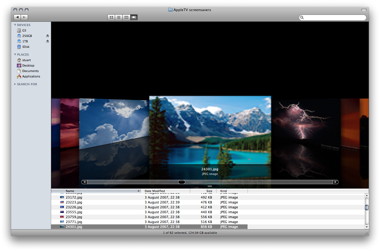Click the magnifying glass in the search field
Screen dimensions: 380x251
(x=302, y=17)
